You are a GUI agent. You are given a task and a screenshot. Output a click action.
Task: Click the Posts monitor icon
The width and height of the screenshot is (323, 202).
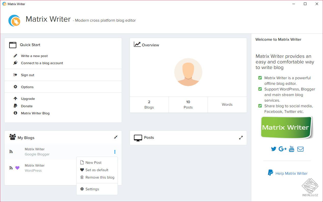(x=138, y=138)
